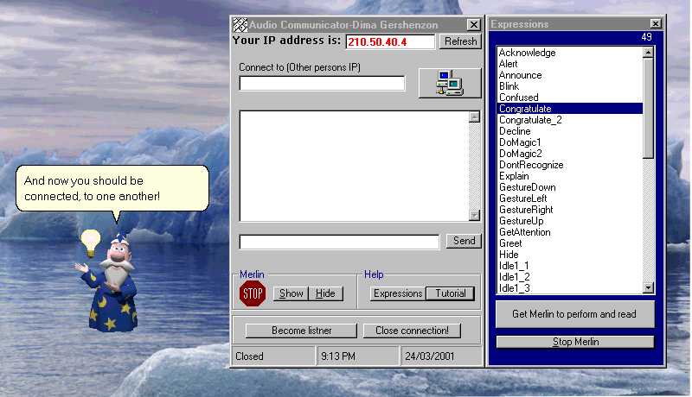
Task: Select the highlighted Congratulate entry
Action: pos(570,109)
